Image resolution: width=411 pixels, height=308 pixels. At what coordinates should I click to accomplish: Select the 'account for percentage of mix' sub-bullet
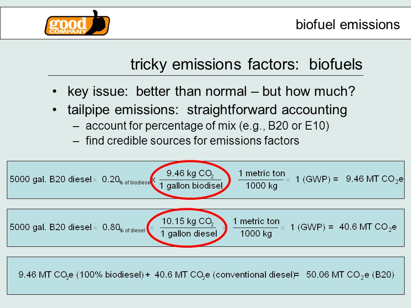[x=207, y=126]
